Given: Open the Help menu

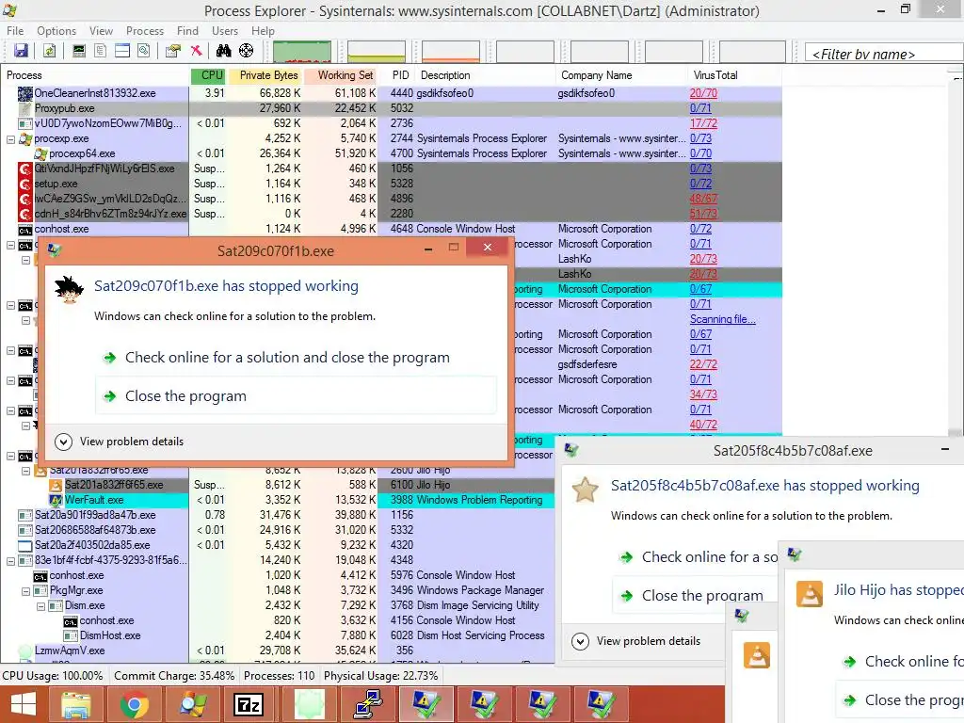Looking at the screenshot, I should [264, 31].
